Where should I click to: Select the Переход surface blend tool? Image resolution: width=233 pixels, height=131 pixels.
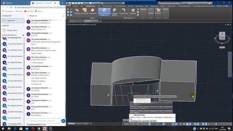[77, 11]
